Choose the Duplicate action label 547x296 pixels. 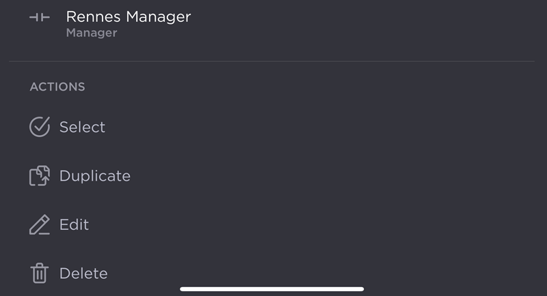(95, 176)
